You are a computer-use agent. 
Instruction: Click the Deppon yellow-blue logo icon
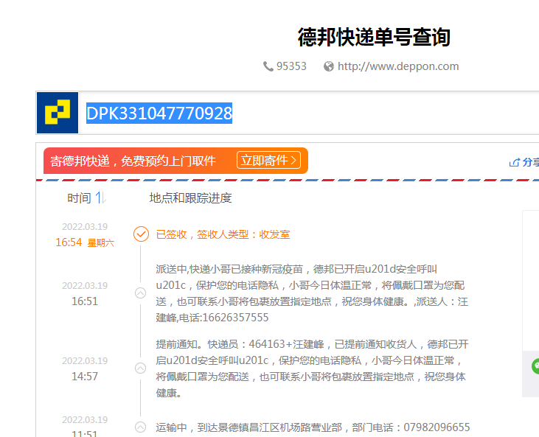coord(58,113)
